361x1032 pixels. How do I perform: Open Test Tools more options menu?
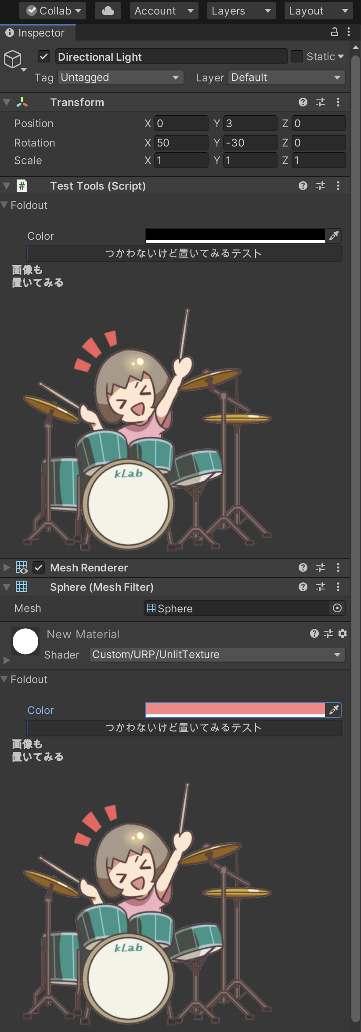[338, 186]
